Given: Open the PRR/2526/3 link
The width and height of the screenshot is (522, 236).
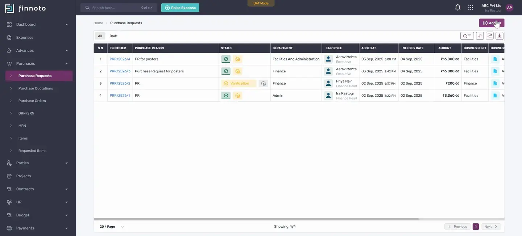Looking at the screenshot, I should tap(120, 71).
